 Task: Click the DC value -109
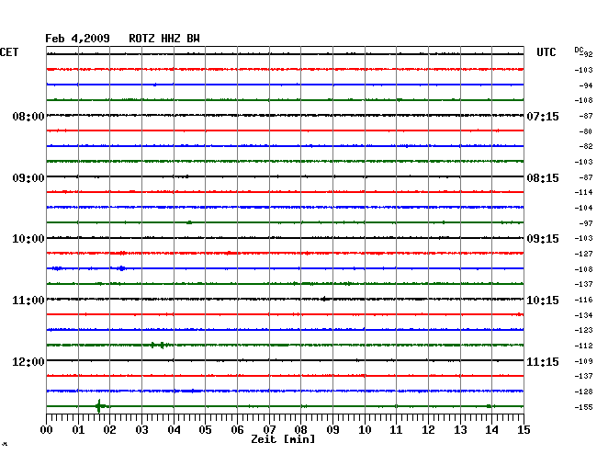583,361
